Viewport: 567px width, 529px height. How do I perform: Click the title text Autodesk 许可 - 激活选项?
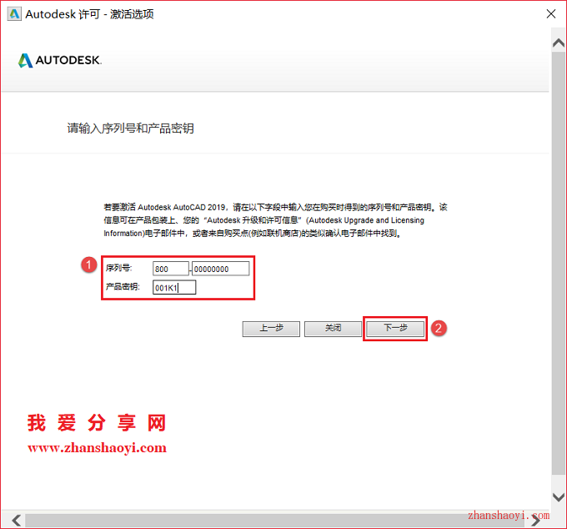[x=90, y=14]
